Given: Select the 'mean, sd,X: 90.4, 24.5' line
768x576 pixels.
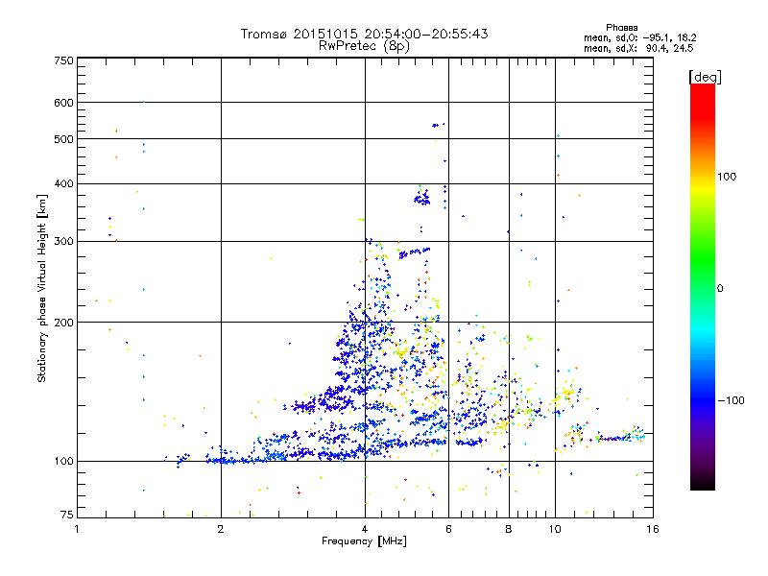Looking at the screenshot, I should (638, 48).
